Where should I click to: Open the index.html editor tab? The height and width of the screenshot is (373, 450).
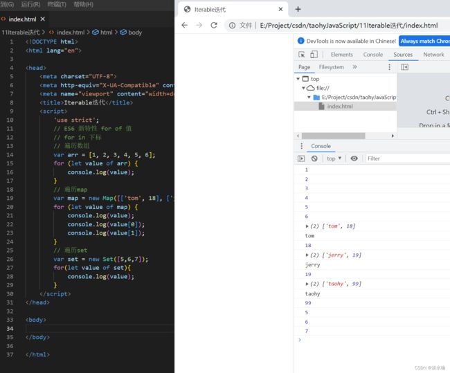(x=22, y=19)
